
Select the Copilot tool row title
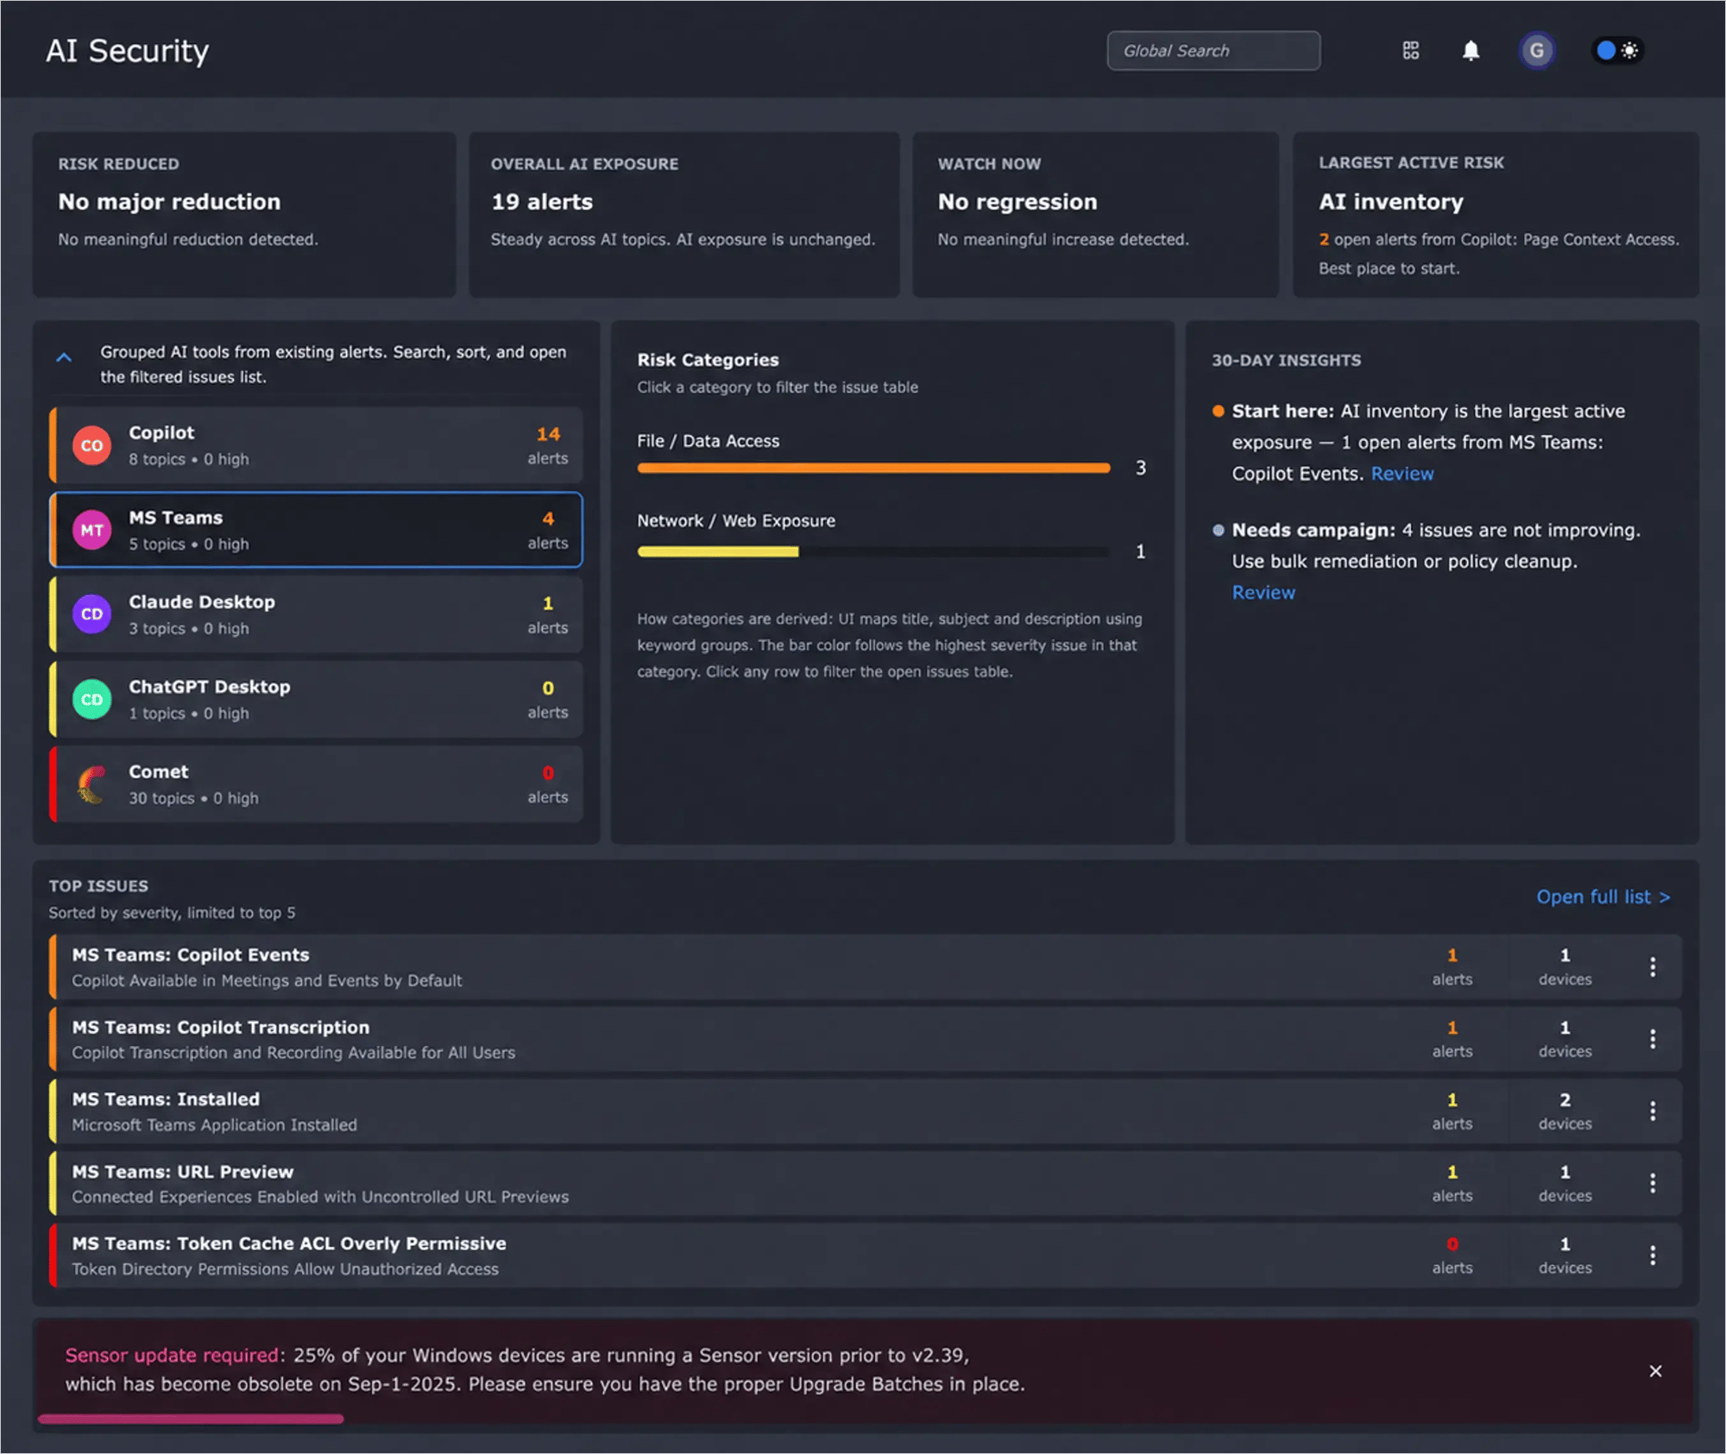pos(161,432)
